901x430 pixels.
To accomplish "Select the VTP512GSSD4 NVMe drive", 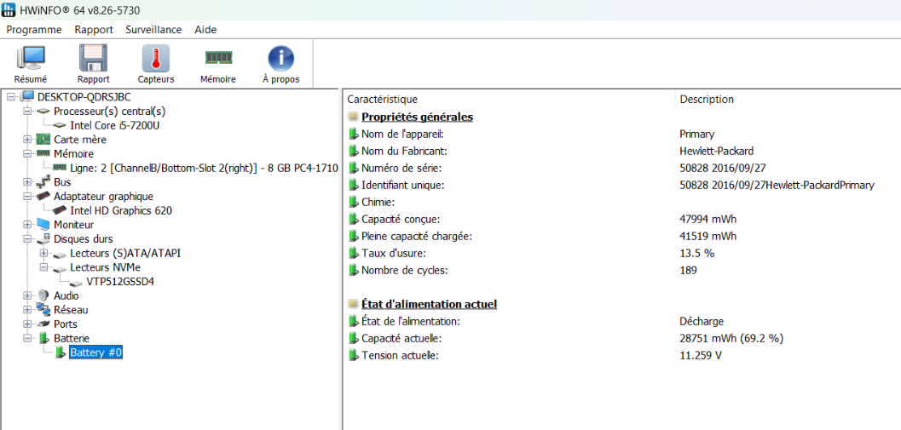I will (x=120, y=282).
